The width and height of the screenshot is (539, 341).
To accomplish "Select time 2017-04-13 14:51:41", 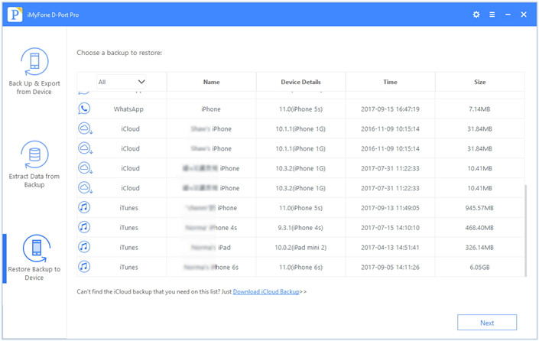I will pyautogui.click(x=390, y=247).
